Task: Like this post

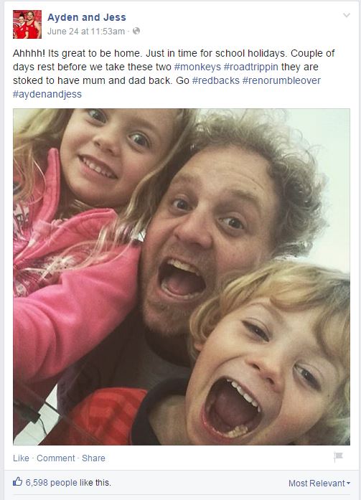Action: pos(21,458)
